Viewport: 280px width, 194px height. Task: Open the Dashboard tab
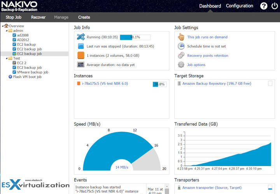[x=210, y=6]
